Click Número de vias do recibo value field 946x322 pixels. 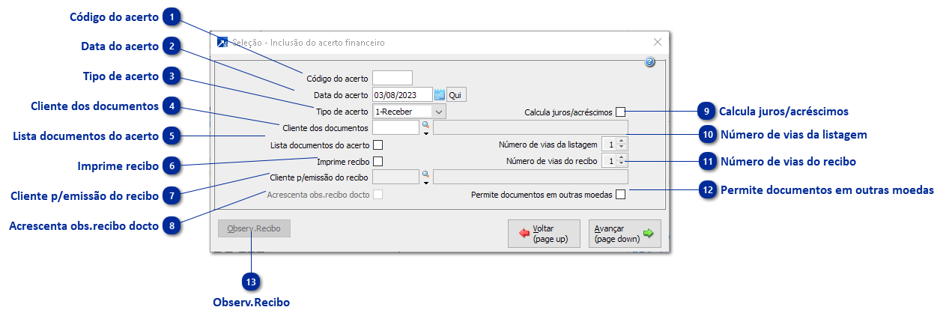tap(609, 161)
